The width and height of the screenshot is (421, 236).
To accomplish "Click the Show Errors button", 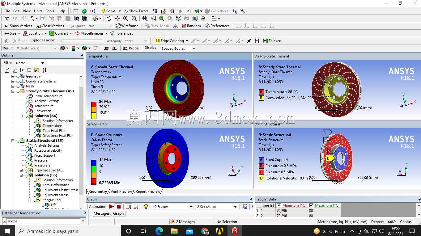I will coord(136,11).
